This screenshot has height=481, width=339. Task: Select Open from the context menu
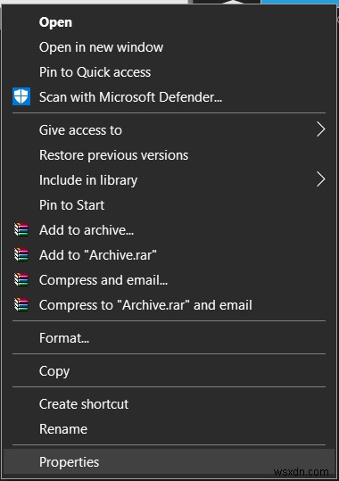point(169,22)
